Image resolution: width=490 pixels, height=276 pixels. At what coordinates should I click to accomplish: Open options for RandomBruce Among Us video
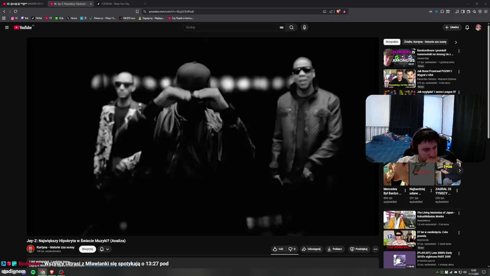[x=459, y=51]
